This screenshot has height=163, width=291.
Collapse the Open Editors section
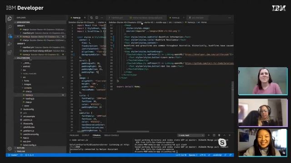tap(40, 22)
